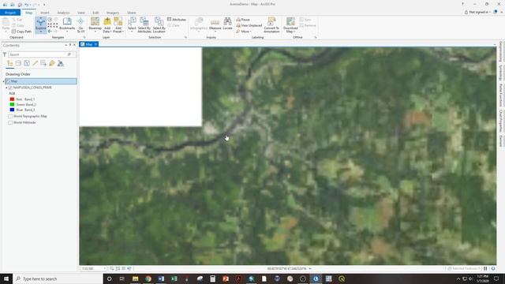Click the Blue Band_3 color swatch
This screenshot has height=284, width=505.
tap(13, 110)
